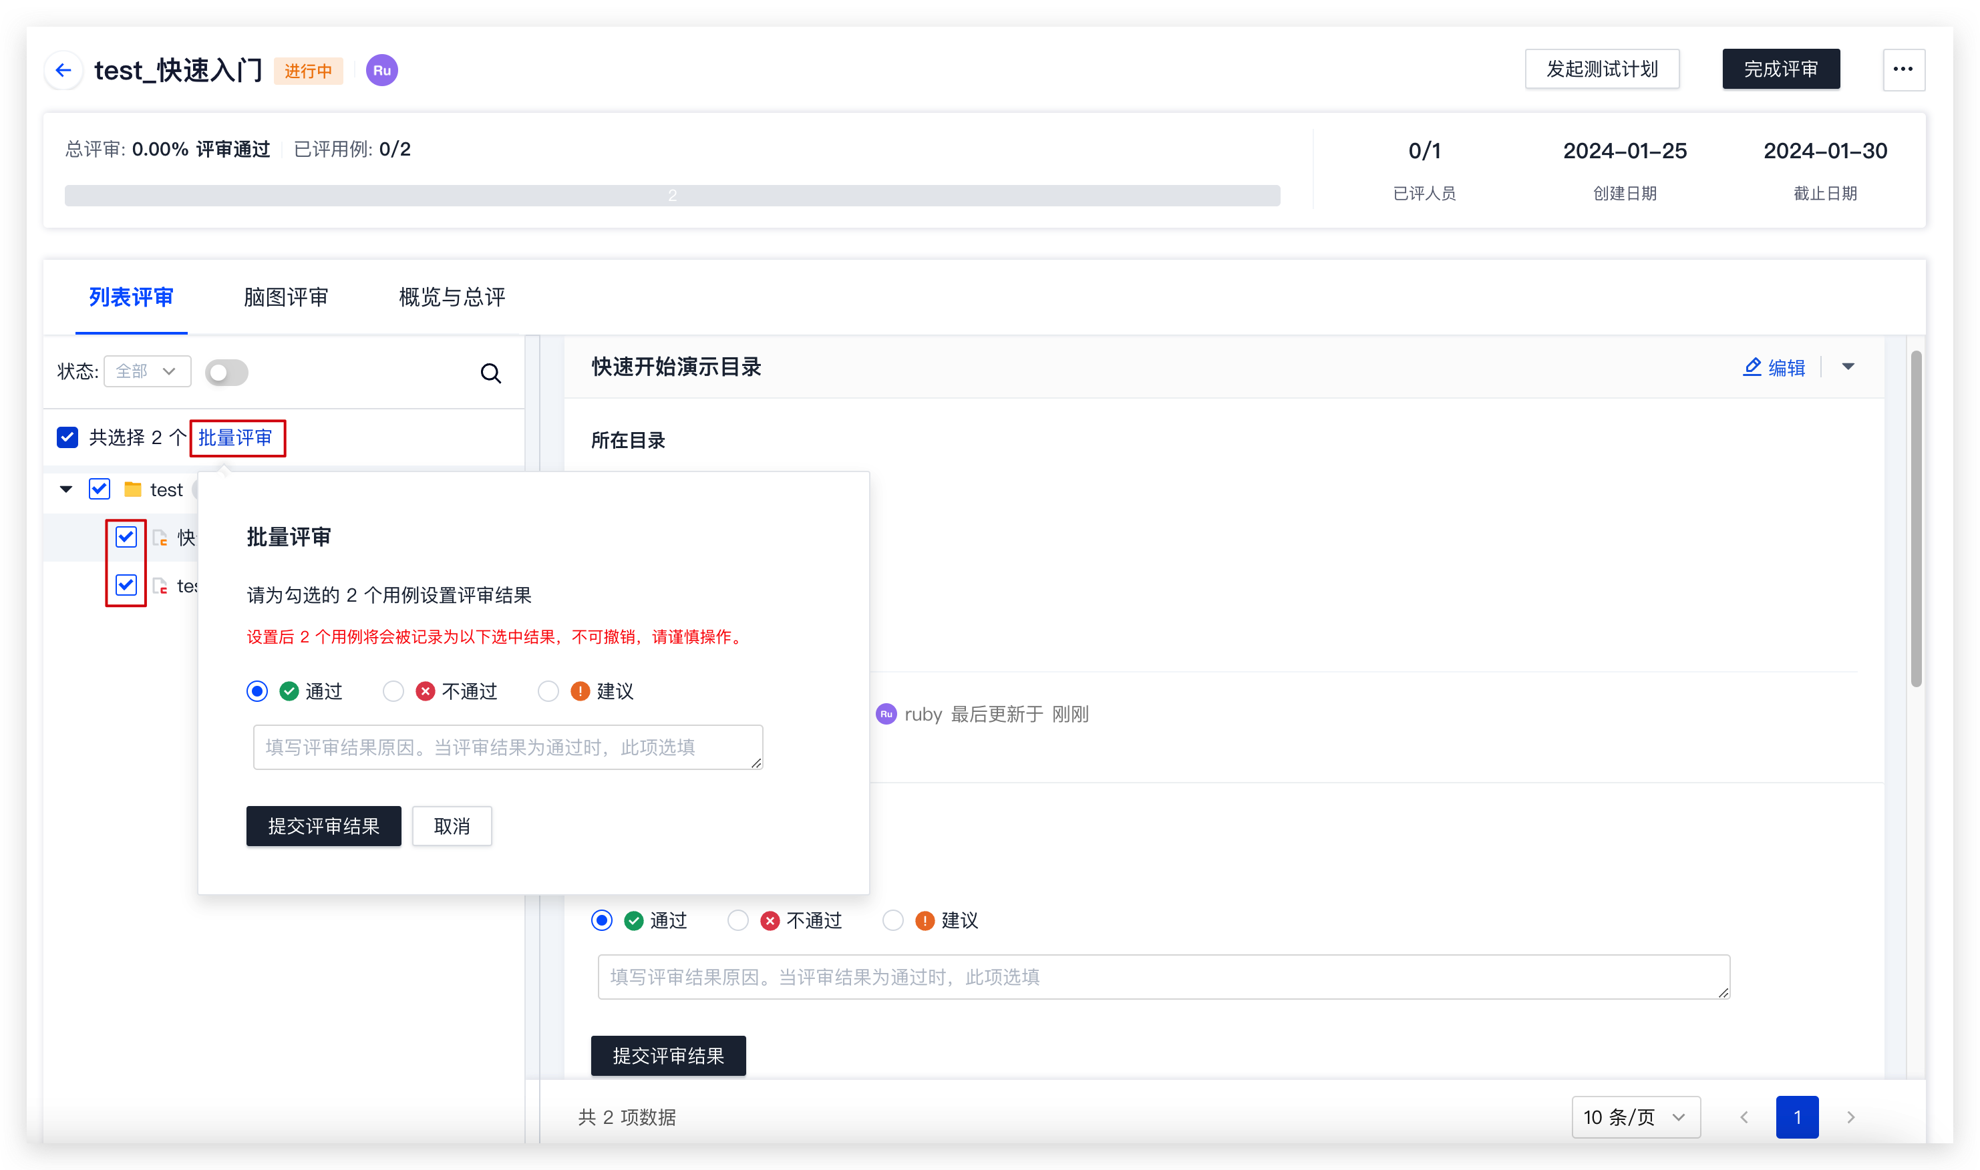Select 建议 radio in detail panel

[892, 920]
